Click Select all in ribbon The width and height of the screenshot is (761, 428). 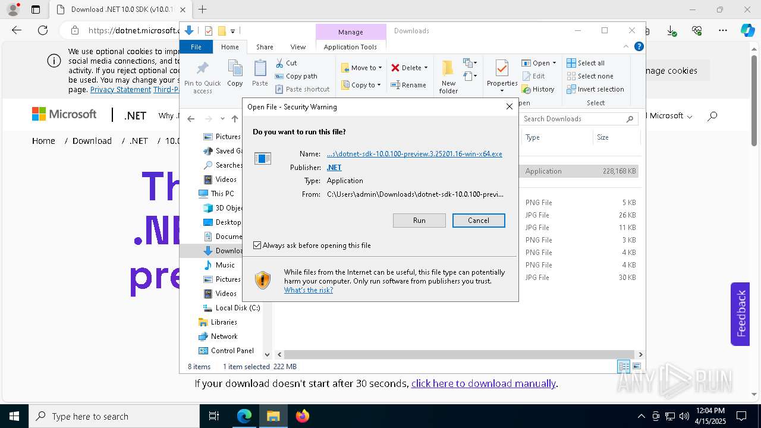pos(586,63)
